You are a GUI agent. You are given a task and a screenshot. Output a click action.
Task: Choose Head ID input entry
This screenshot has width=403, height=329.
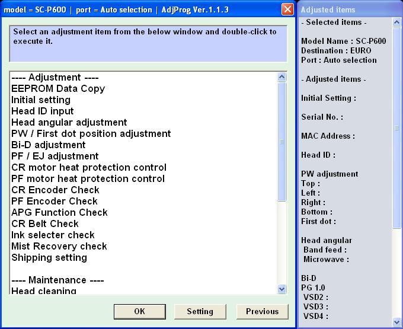(43, 111)
